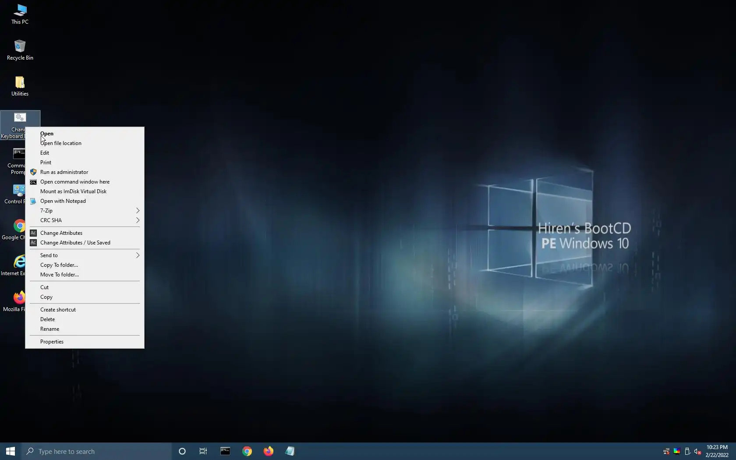Select Edit from the context menu
The width and height of the screenshot is (736, 460).
click(85, 153)
